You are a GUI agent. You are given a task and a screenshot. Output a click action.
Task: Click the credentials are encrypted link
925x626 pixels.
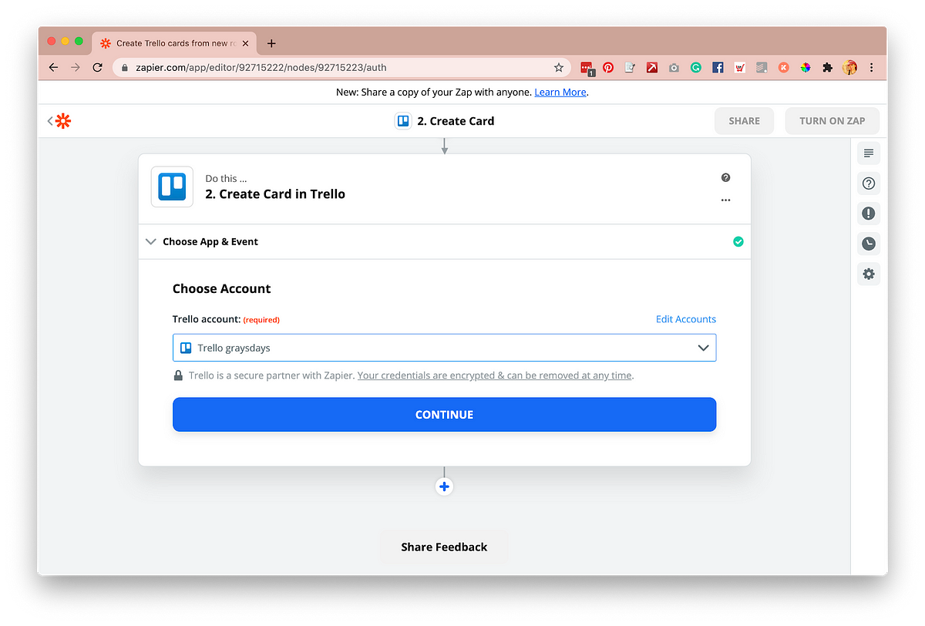point(495,375)
